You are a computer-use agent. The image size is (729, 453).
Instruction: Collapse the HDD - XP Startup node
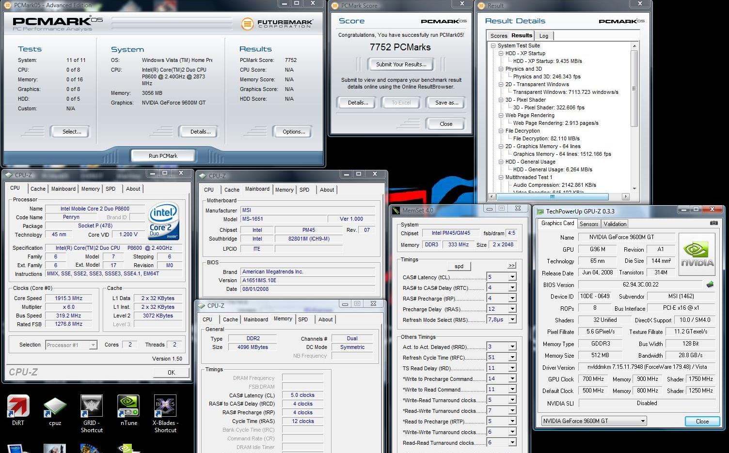click(501, 53)
